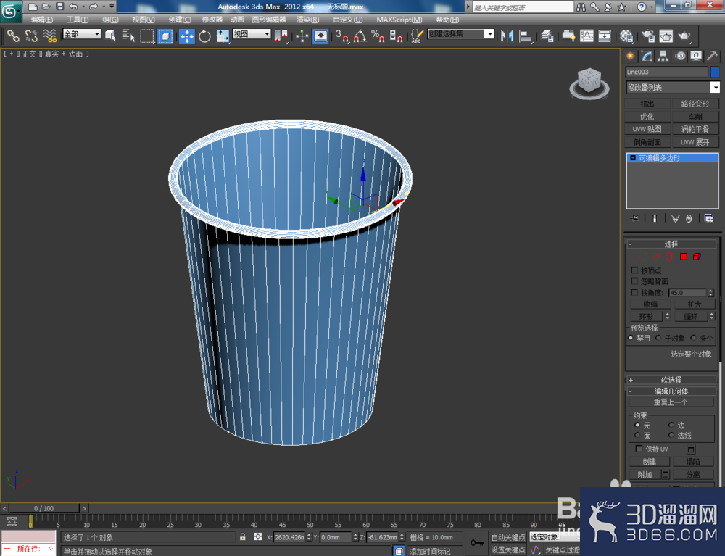Open the Motion command panel tab

(680, 56)
